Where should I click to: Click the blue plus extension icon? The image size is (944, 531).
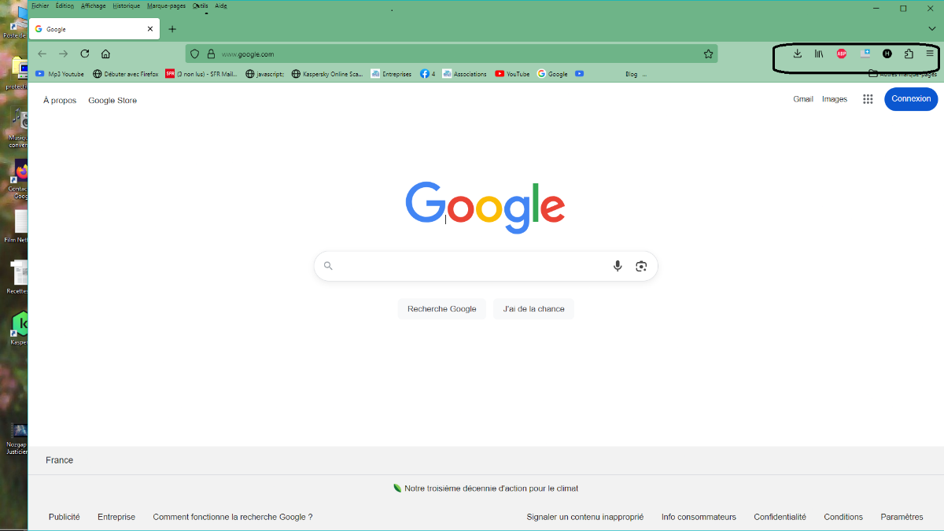click(865, 53)
